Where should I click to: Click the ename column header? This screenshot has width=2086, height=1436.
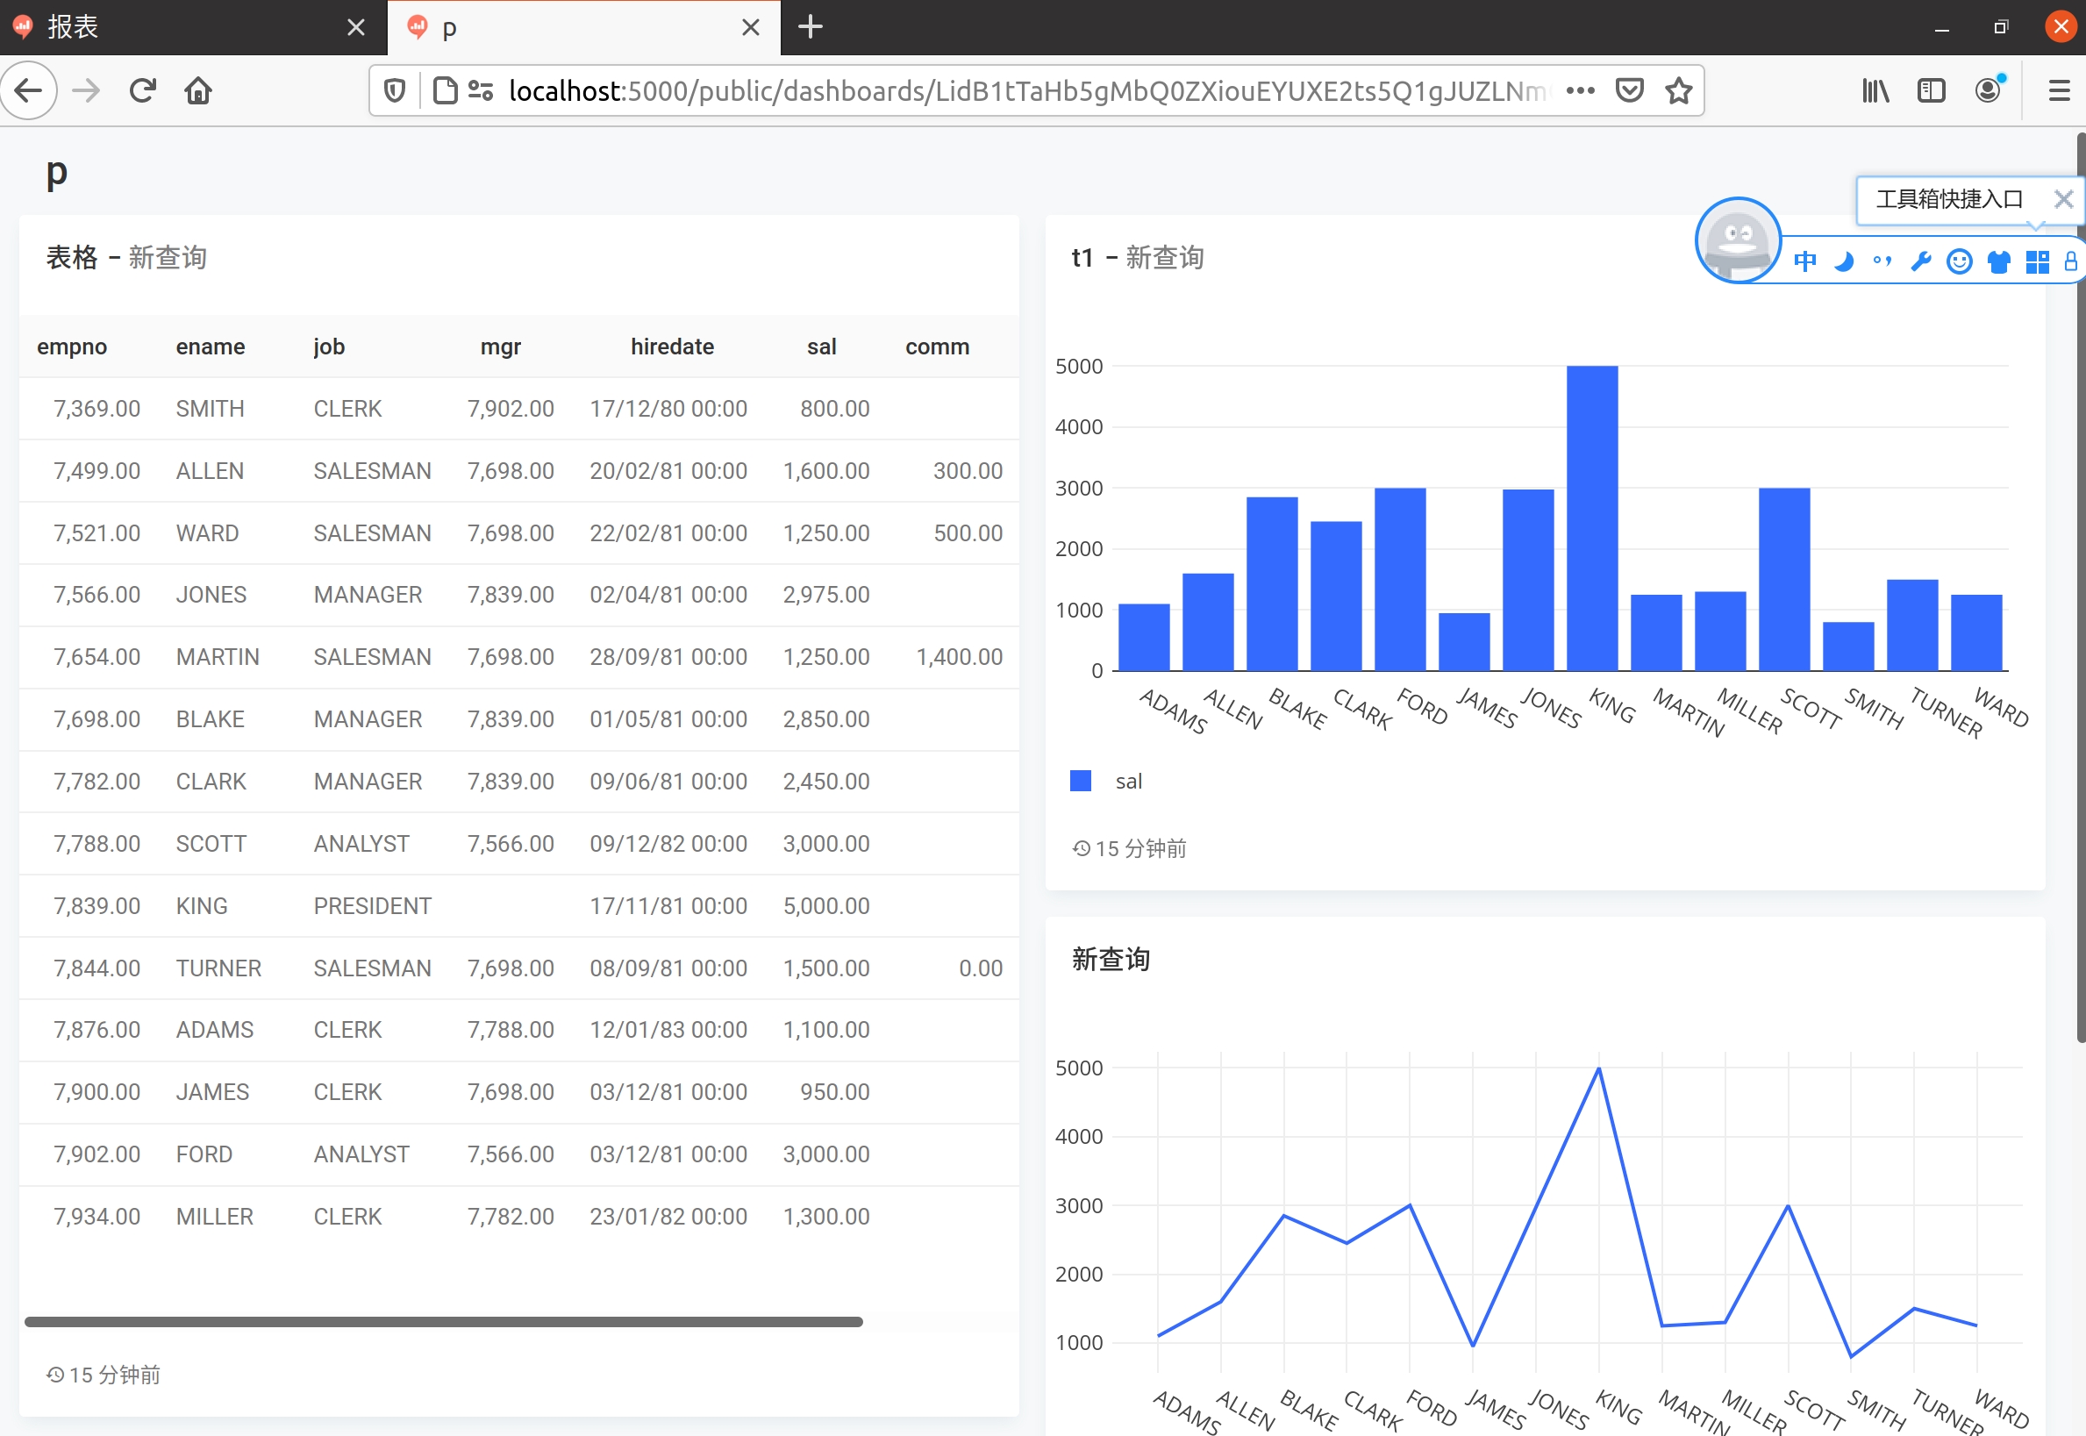click(211, 346)
